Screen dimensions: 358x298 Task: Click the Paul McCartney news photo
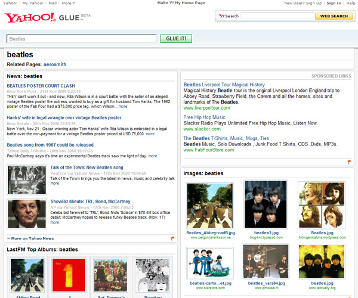click(27, 214)
